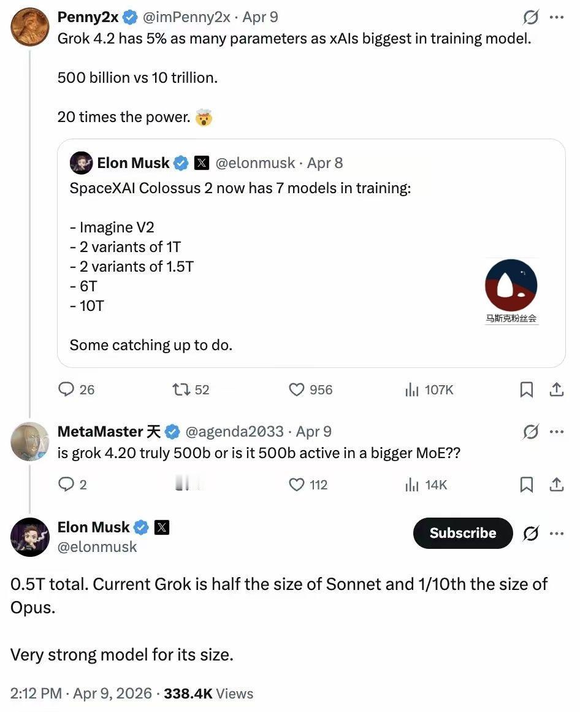The image size is (580, 712).
Task: Bookmark MetaMaster's reply
Action: (526, 484)
